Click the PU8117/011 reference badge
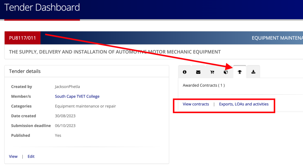Screen dimensions: 303x168 [x=22, y=38]
